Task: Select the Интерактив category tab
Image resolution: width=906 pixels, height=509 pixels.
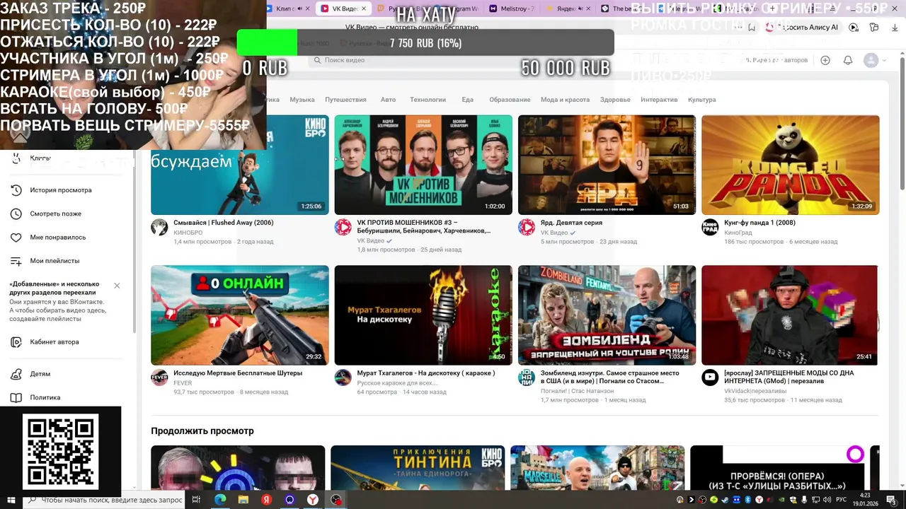Action: [659, 100]
